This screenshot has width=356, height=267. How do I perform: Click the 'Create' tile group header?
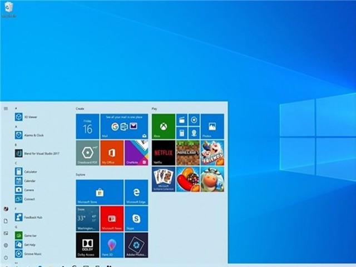point(80,109)
